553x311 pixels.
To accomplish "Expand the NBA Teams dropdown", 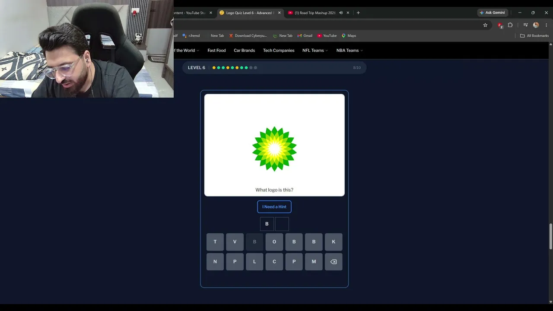I will click(x=350, y=51).
